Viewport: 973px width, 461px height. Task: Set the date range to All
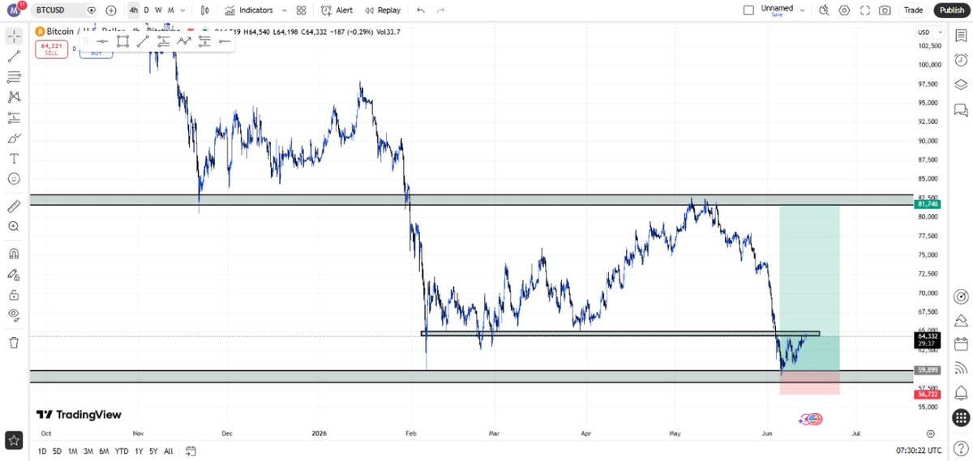tap(169, 450)
